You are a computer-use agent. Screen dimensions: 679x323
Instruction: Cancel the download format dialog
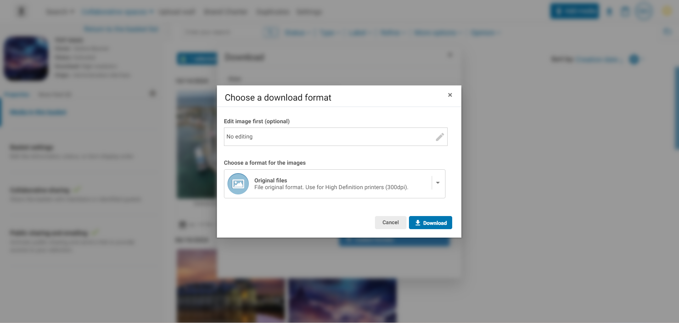point(391,222)
